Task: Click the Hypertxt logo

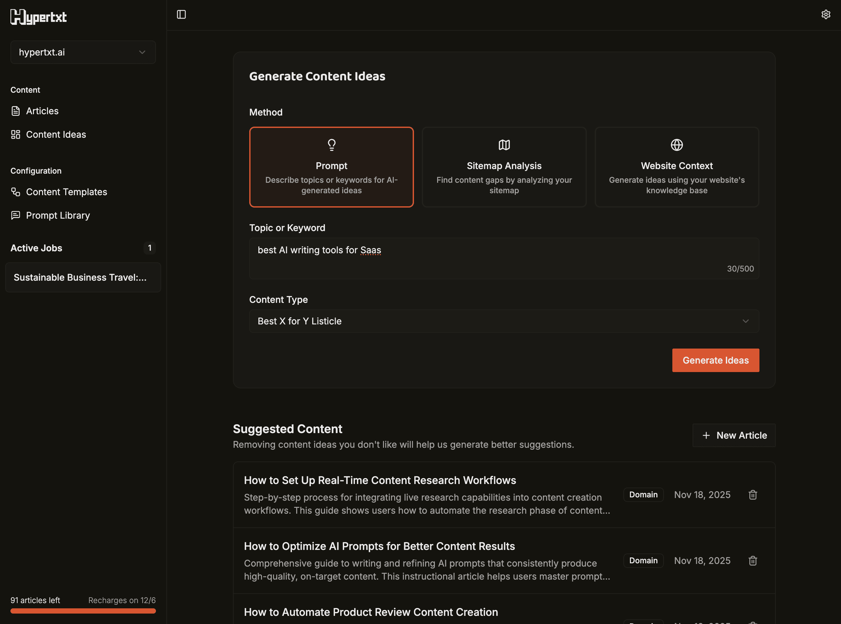Action: click(x=38, y=17)
